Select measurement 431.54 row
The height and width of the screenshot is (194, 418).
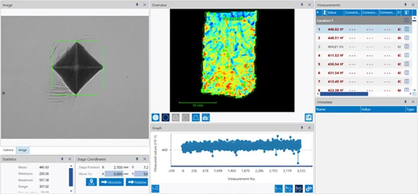(364, 73)
